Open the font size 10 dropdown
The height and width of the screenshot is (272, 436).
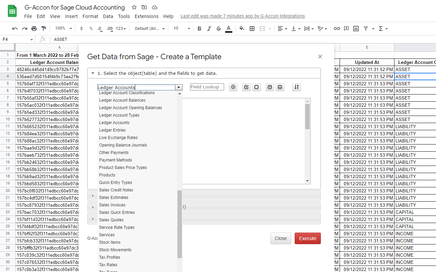pyautogui.click(x=182, y=29)
